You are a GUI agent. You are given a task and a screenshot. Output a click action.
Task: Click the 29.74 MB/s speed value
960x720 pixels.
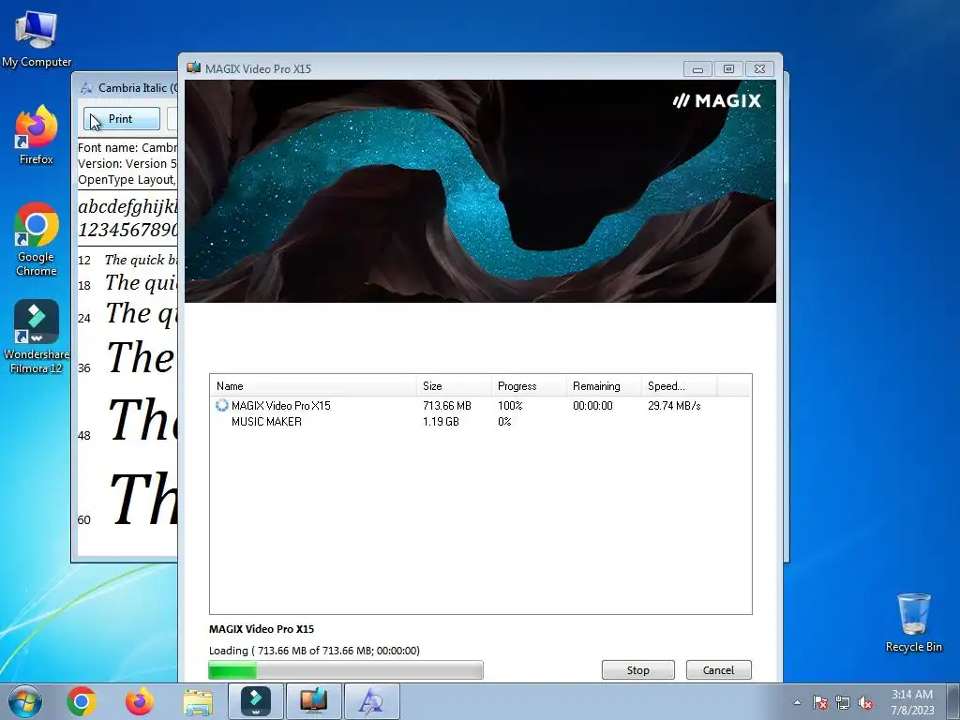tap(674, 405)
